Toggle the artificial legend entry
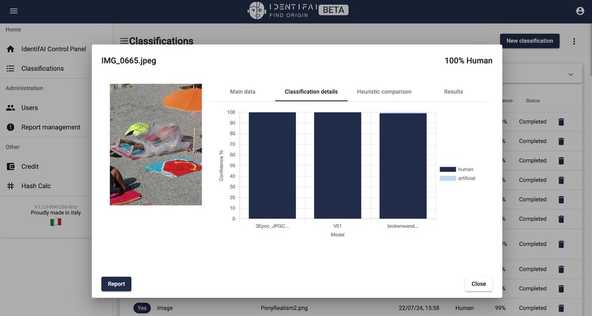Viewport: 592px width, 316px height. 457,178
